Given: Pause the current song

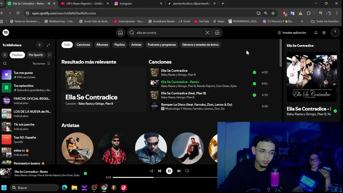Looking at the screenshot, I should click(x=169, y=171).
